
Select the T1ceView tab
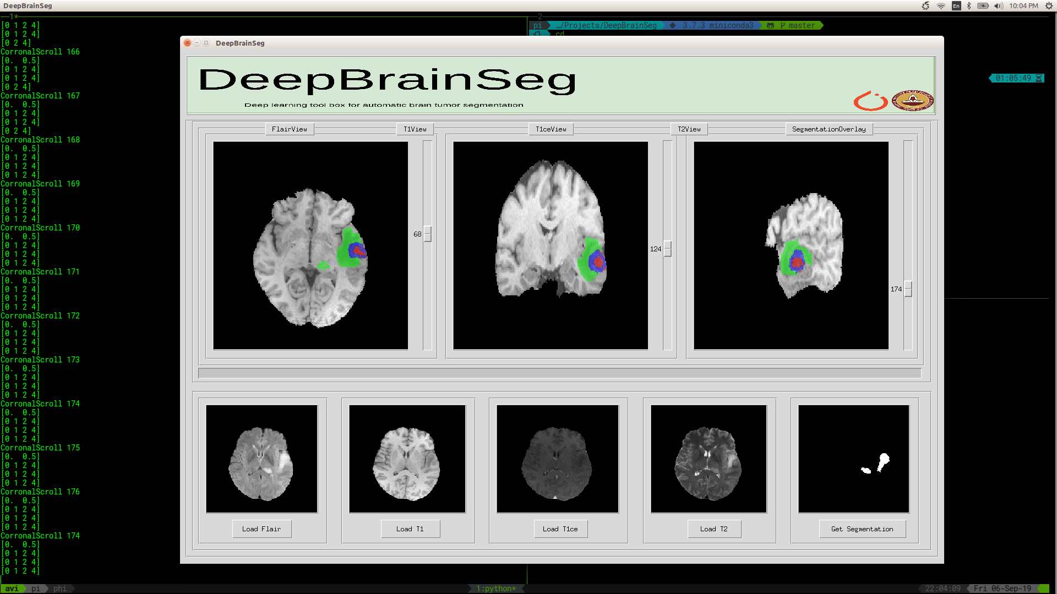551,129
